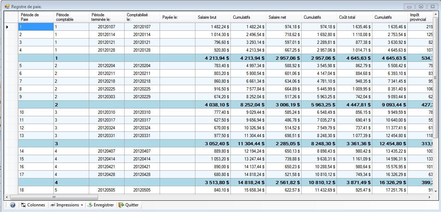
Task: Click the Salaire net column header
Action: (x=283, y=17)
